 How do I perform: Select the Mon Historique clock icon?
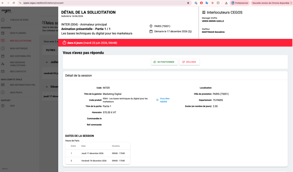click(3, 48)
